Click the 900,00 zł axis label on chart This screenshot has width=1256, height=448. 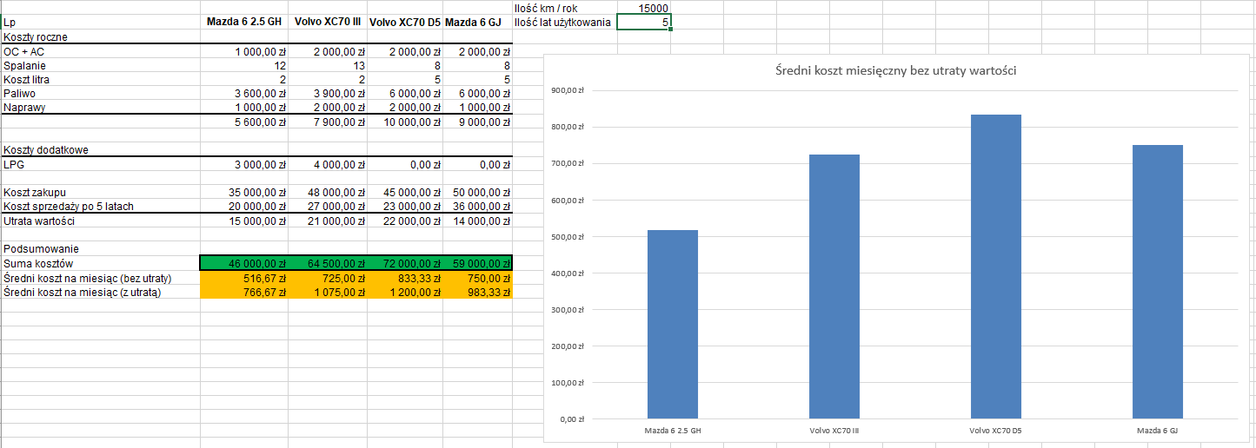pyautogui.click(x=568, y=90)
